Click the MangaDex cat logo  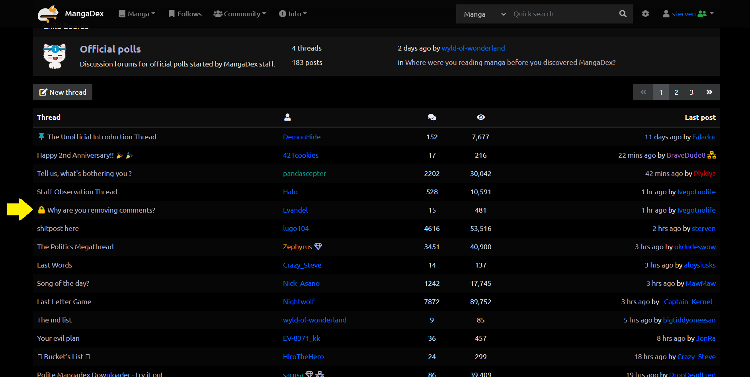tap(48, 14)
